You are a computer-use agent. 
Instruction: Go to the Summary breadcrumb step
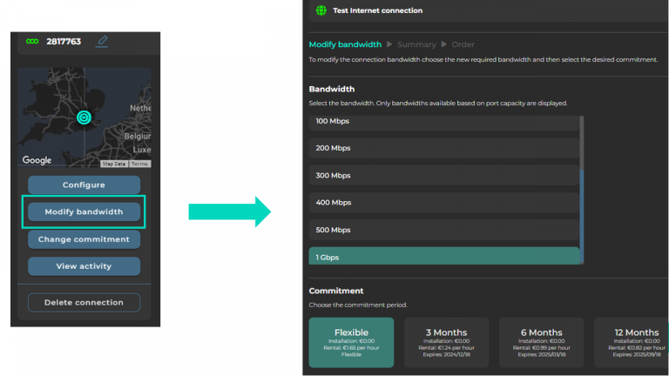click(416, 44)
